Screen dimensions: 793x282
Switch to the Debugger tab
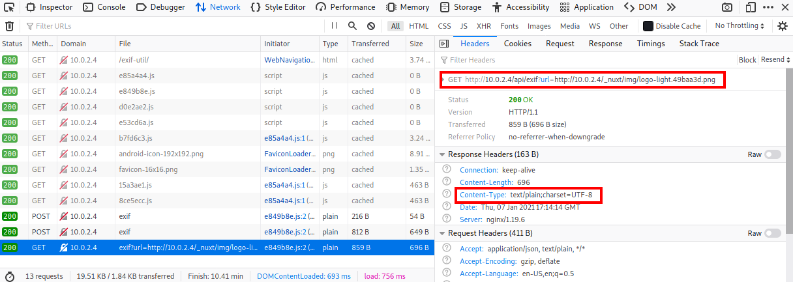click(160, 7)
